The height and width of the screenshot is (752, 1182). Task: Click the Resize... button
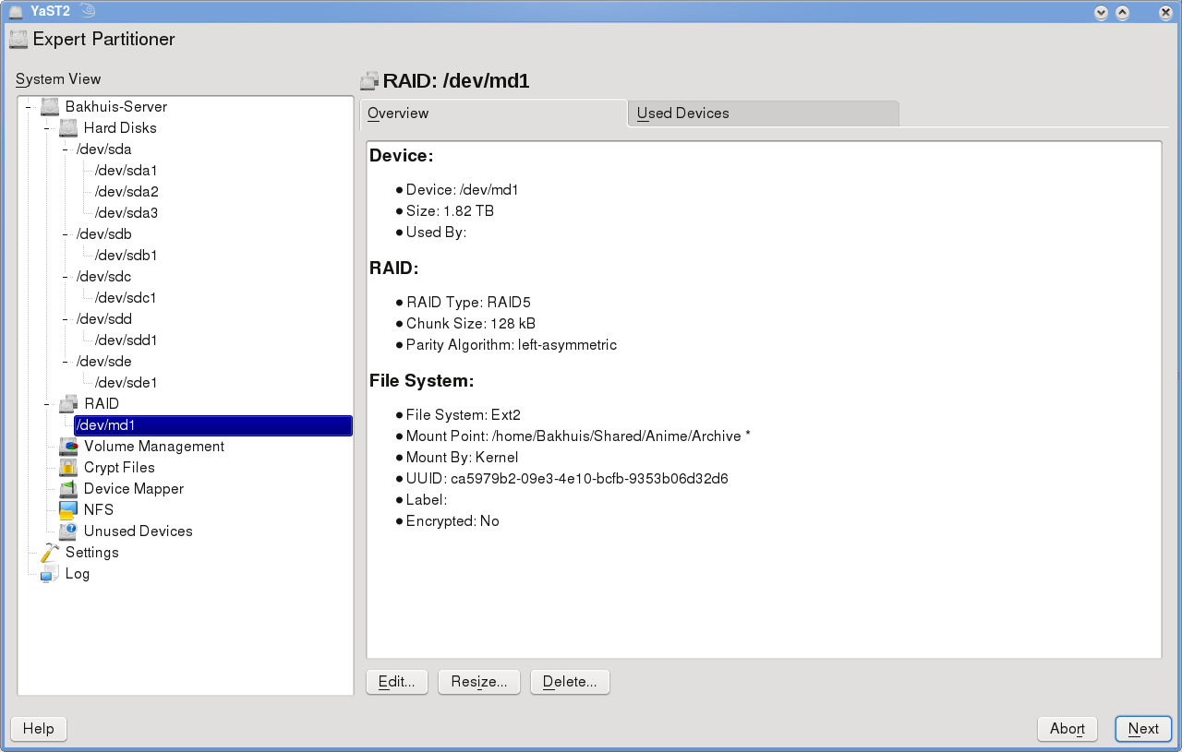point(479,682)
